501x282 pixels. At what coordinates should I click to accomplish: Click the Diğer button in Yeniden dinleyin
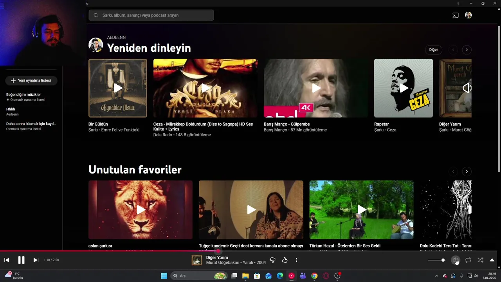[x=434, y=50]
